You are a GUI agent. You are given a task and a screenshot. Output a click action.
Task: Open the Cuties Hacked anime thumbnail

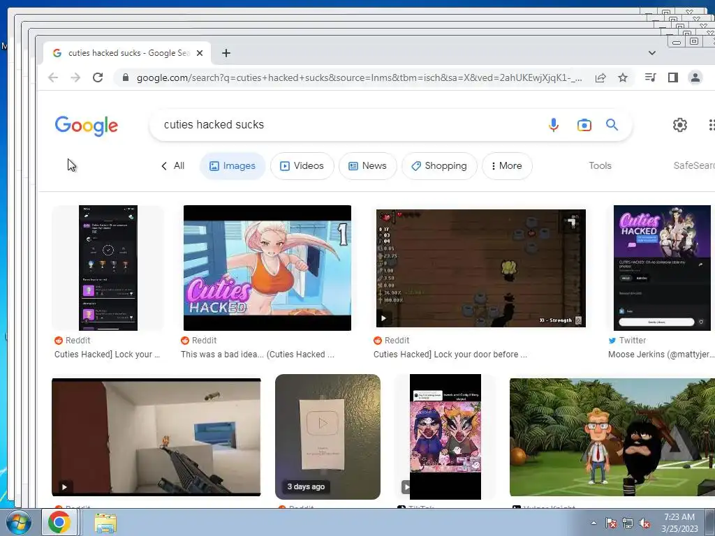coord(267,268)
